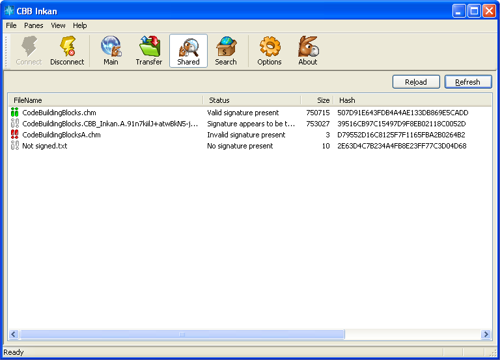Click the horizontal scrollbar right arrow
The height and width of the screenshot is (360, 500).
[486, 334]
